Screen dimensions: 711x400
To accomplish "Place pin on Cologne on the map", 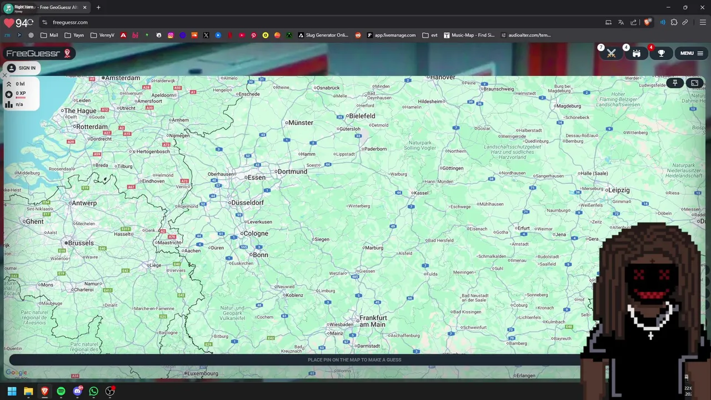I will (256, 233).
